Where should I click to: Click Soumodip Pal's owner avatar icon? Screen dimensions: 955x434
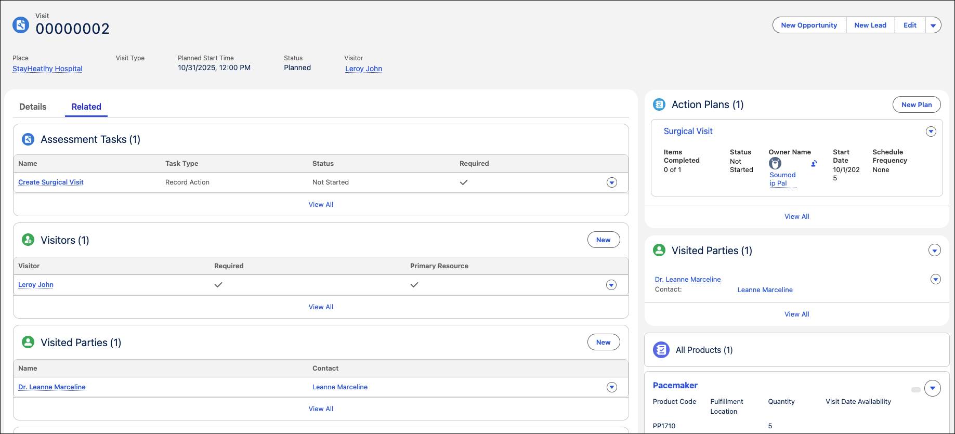click(775, 163)
